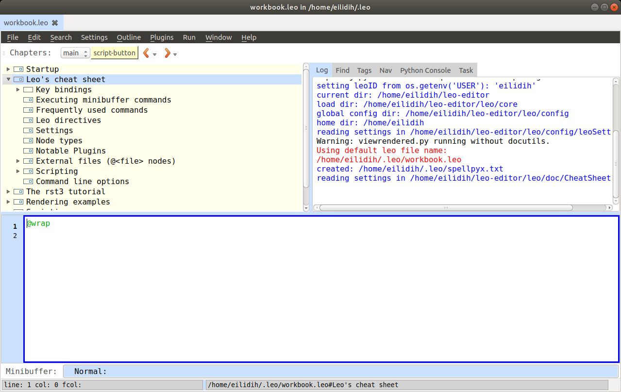Click the node icon beside Startup
The image size is (621, 392).
point(18,69)
